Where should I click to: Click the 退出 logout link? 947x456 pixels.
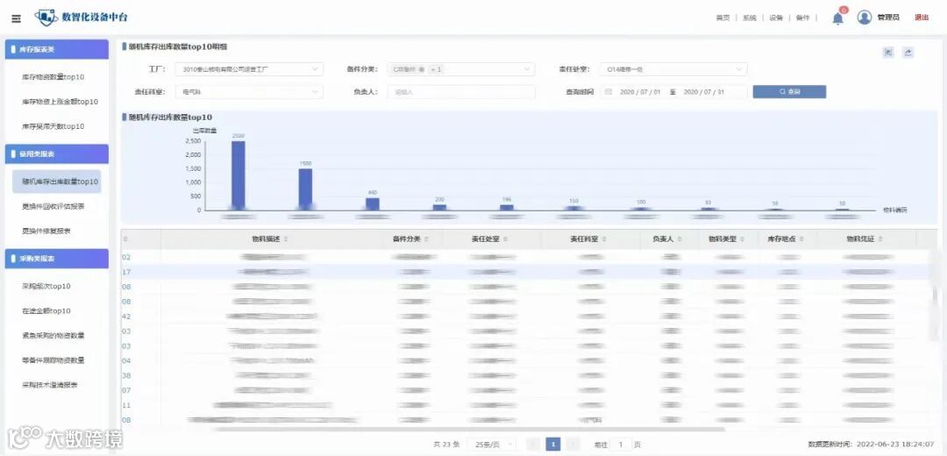(922, 18)
